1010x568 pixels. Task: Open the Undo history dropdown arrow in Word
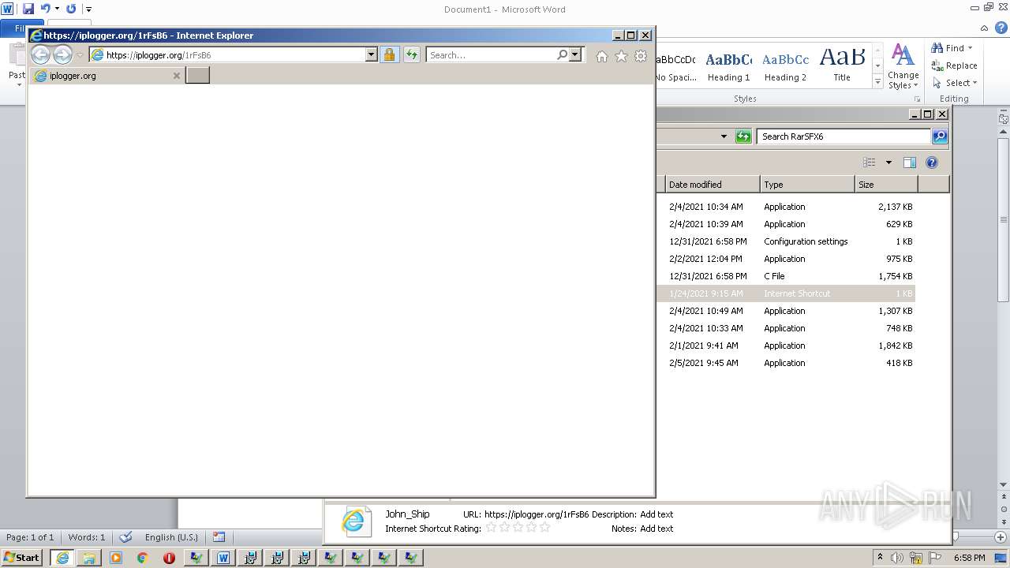coord(57,9)
